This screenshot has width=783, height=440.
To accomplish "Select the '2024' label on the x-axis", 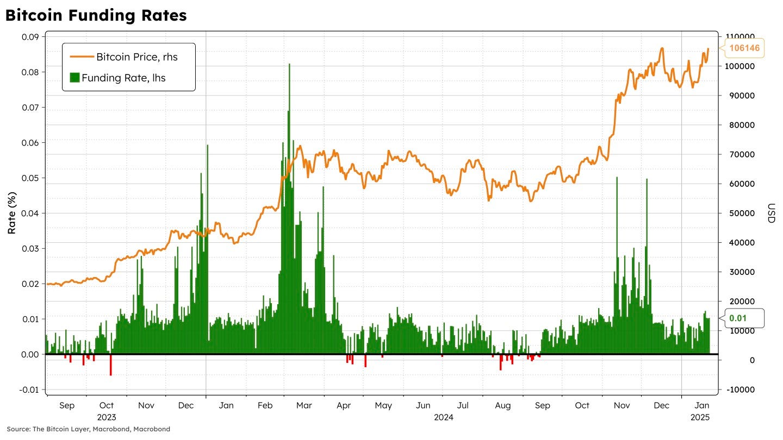I will (x=444, y=418).
